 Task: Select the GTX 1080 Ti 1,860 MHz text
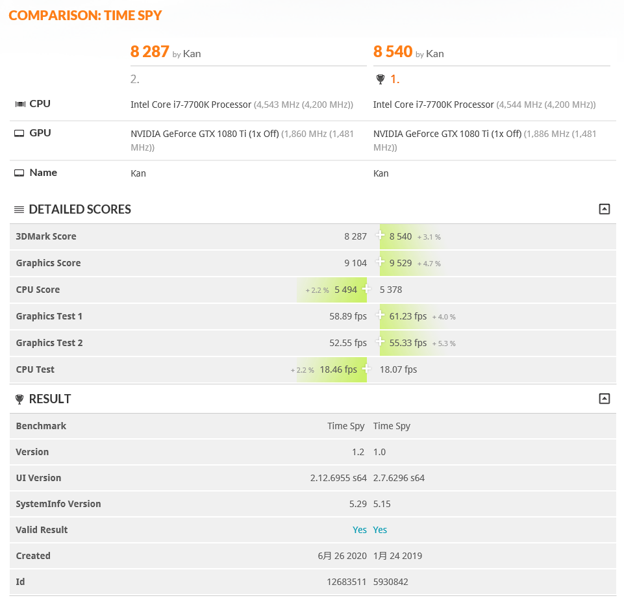click(242, 140)
